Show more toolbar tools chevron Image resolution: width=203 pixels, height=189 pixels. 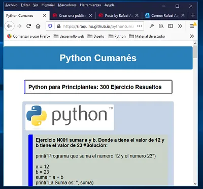[180, 26]
